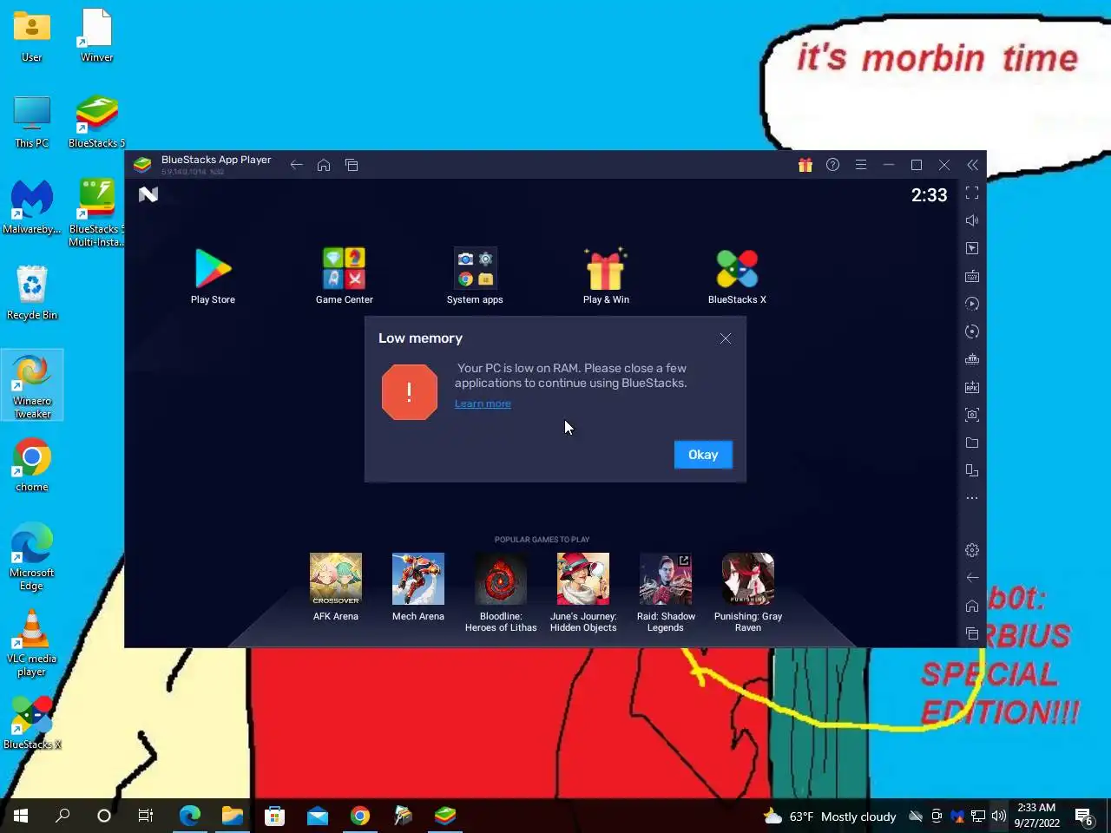Screen dimensions: 1111x833
Task: Toggle full screen in side toolbar
Action: (972, 193)
